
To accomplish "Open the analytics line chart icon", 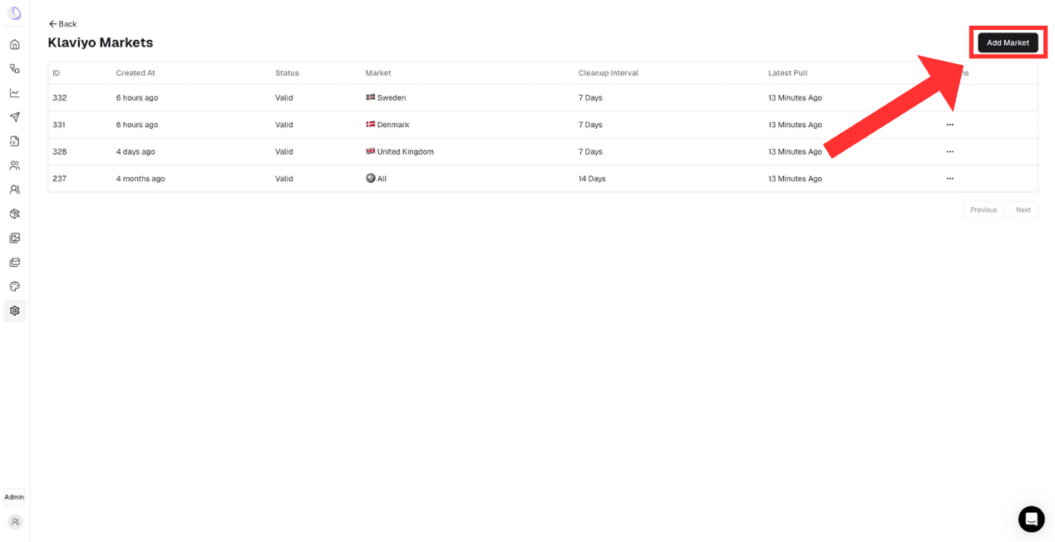I will (14, 92).
